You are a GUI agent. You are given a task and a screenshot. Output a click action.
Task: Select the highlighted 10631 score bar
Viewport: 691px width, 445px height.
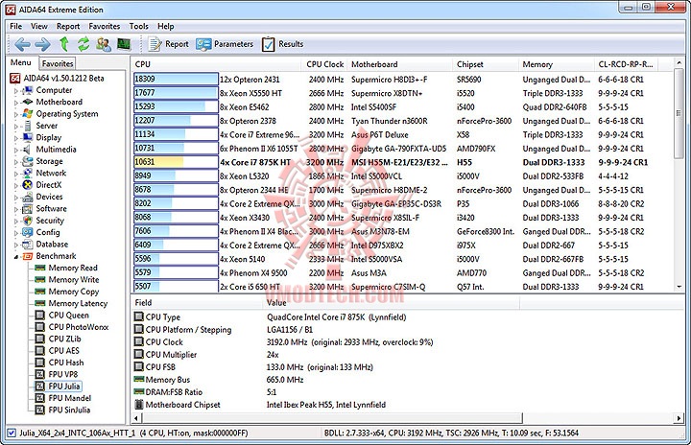pos(176,162)
